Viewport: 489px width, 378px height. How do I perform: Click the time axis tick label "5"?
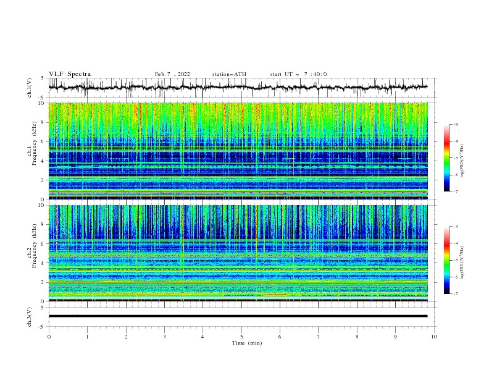tap(241, 337)
